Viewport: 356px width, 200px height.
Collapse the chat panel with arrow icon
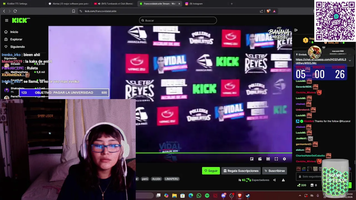296,30
